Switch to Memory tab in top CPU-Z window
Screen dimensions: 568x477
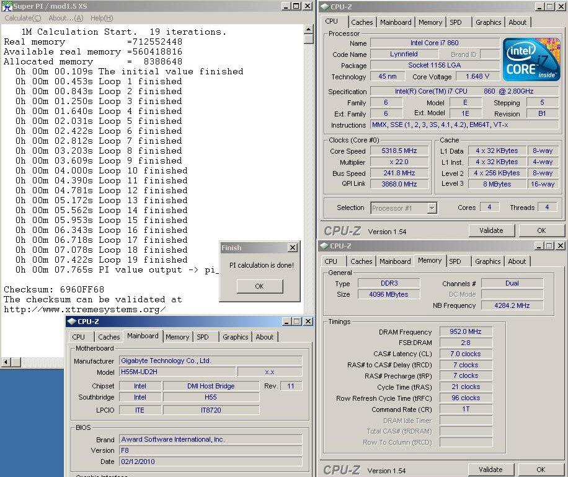tap(430, 22)
